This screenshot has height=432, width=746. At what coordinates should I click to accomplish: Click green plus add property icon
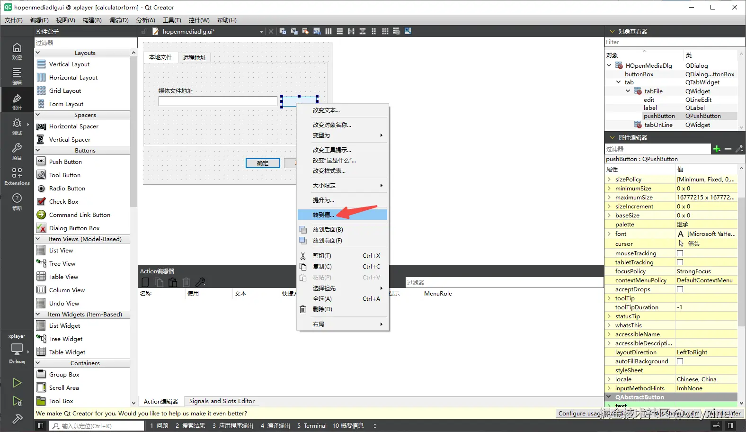click(717, 149)
